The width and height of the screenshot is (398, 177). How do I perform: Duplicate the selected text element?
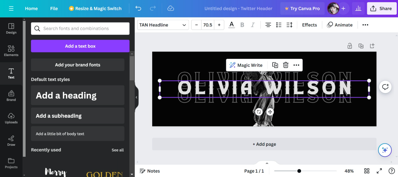click(x=275, y=65)
